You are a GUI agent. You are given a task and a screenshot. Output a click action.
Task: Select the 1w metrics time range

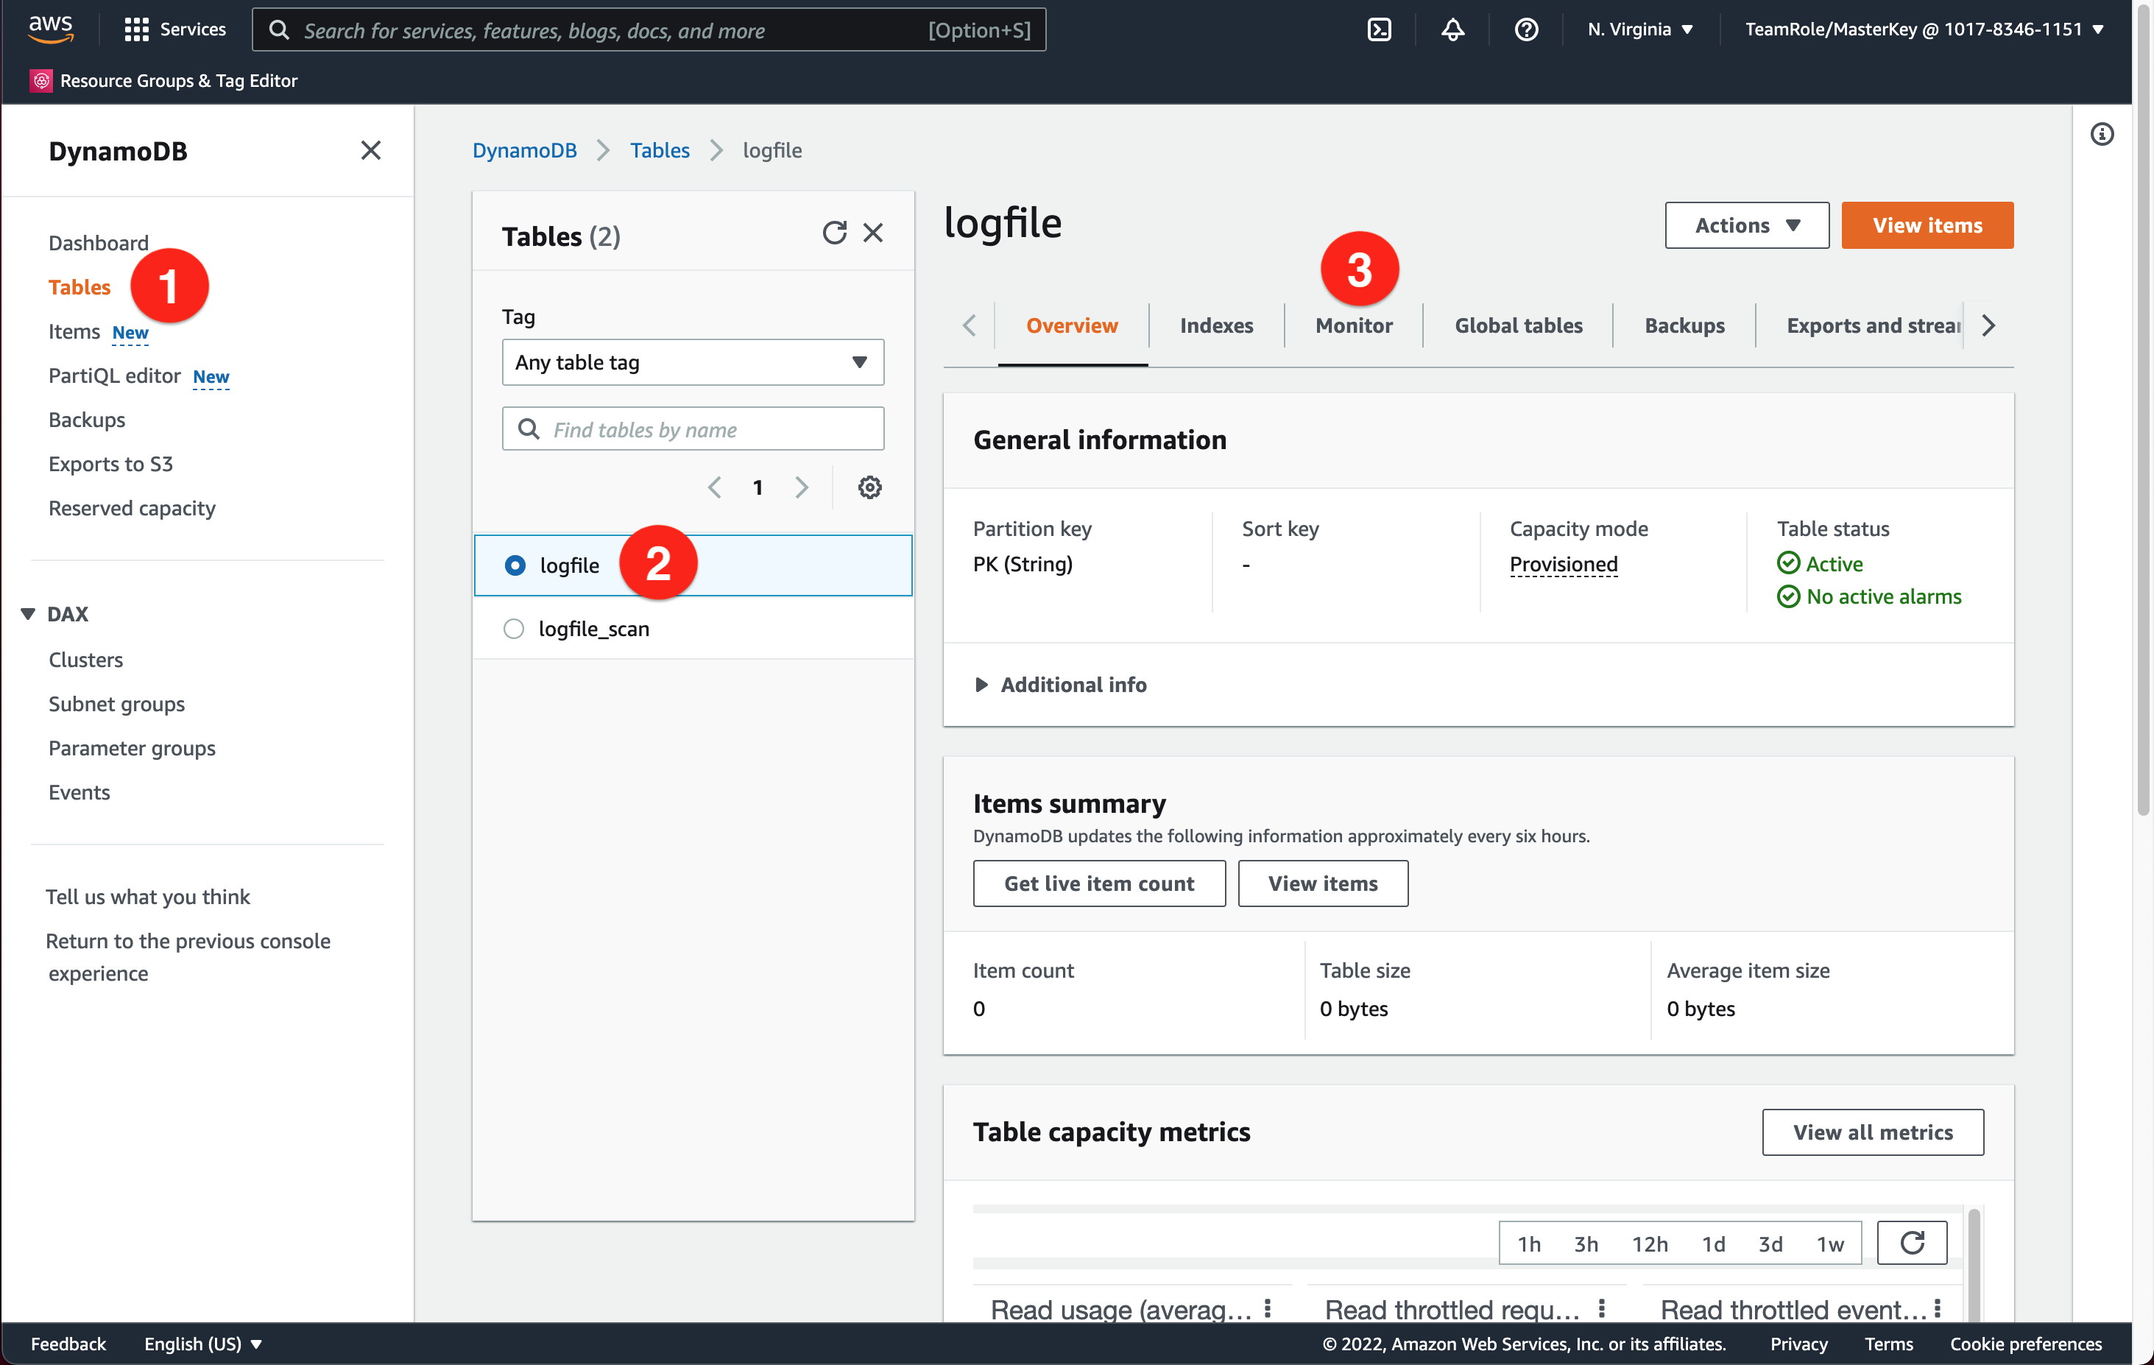1829,1244
